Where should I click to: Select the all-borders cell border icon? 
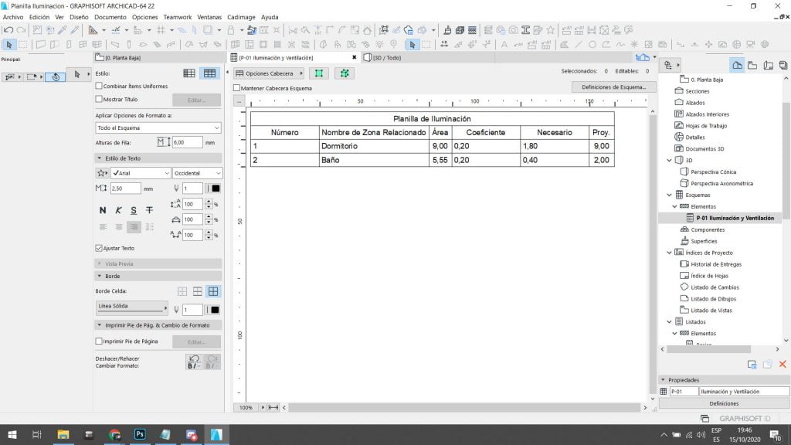click(213, 291)
